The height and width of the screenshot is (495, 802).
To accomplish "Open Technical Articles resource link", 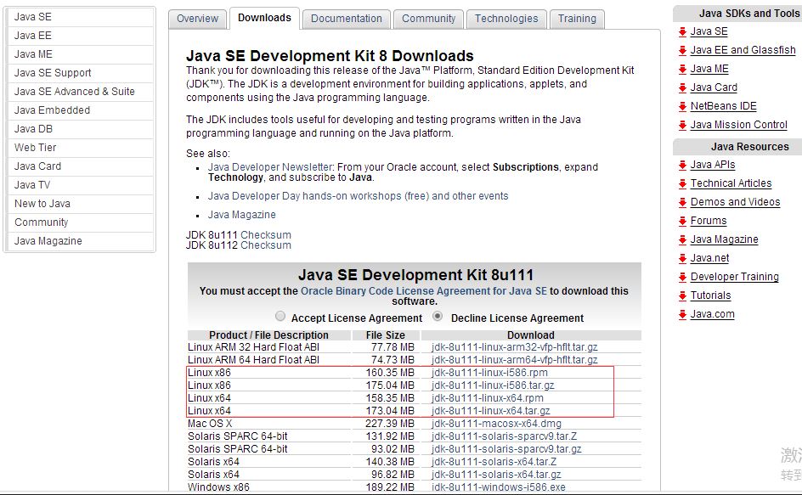I will tap(731, 183).
